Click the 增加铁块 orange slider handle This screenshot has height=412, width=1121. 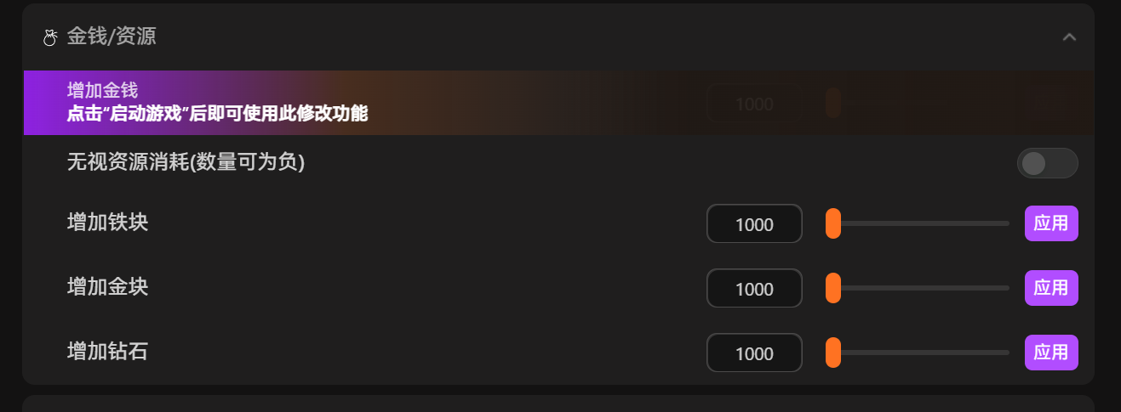coord(833,224)
